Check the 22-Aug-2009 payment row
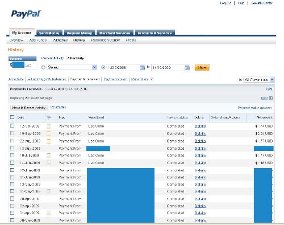Viewport: 284px width, 225px height. pos(12,141)
